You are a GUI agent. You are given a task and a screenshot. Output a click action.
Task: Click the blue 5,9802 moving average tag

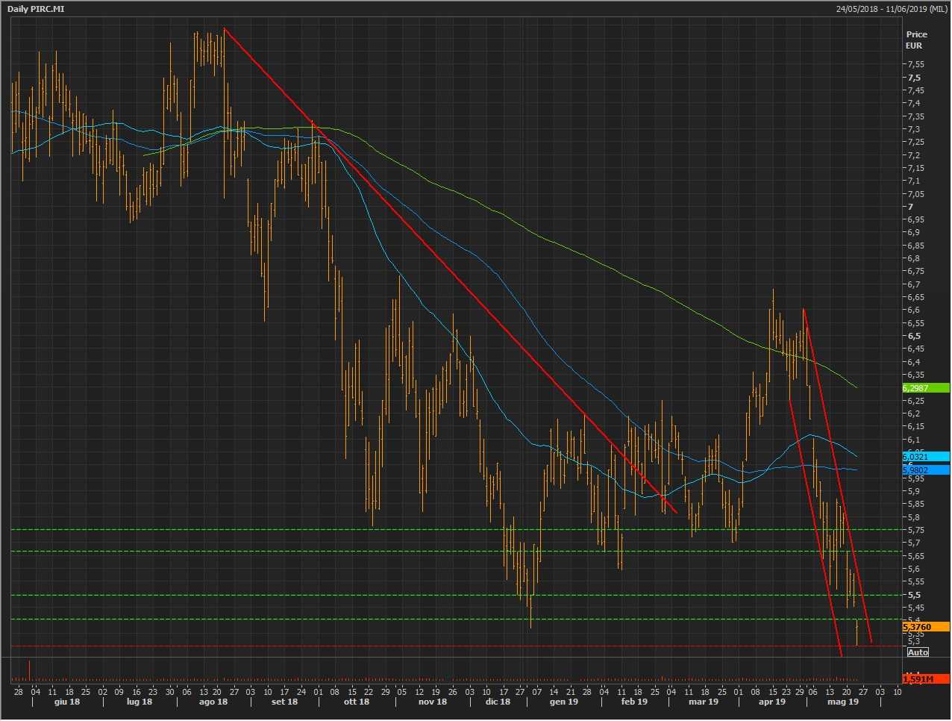point(925,470)
